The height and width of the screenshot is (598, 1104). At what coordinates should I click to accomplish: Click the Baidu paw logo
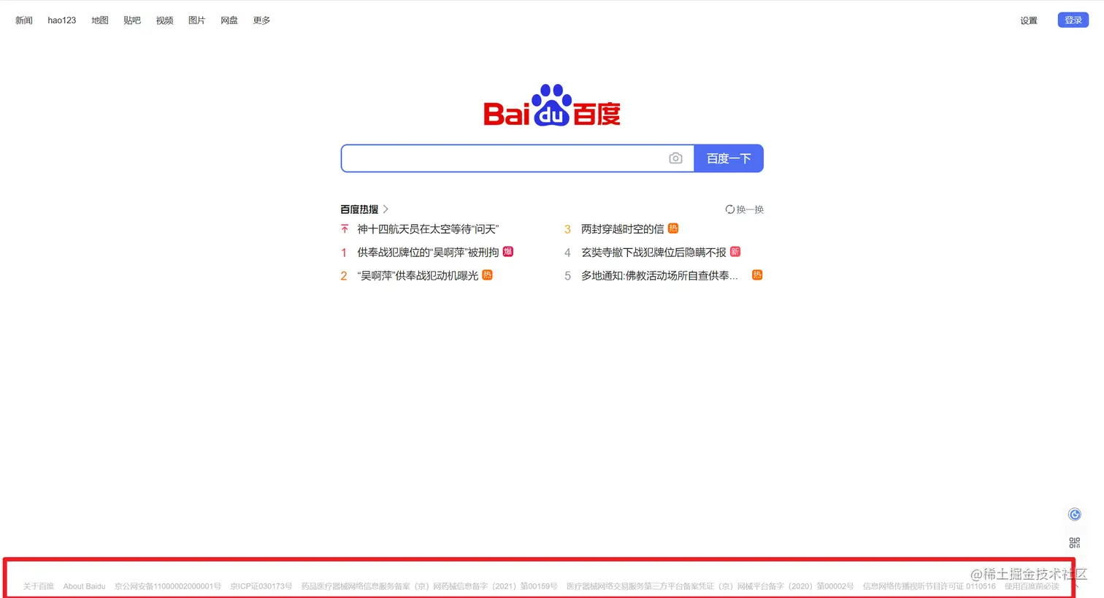coord(551,106)
